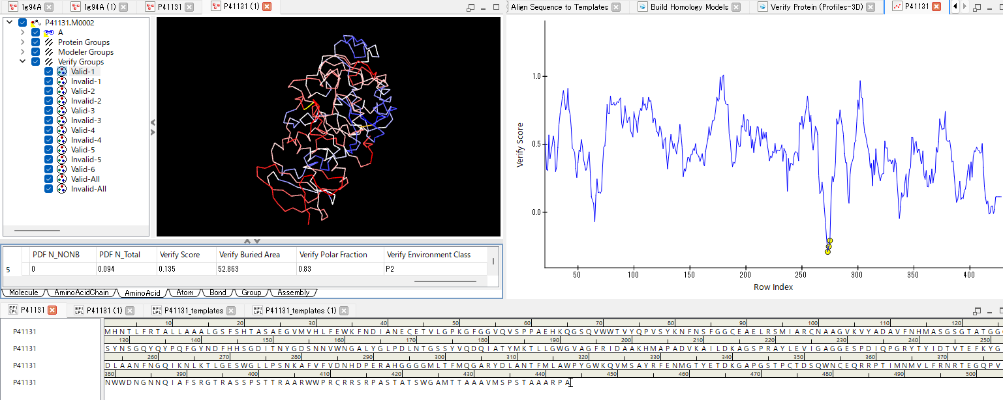Click the yellow highlighted minimum plot point

827,251
